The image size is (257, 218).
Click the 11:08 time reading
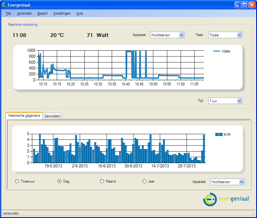tap(19, 35)
